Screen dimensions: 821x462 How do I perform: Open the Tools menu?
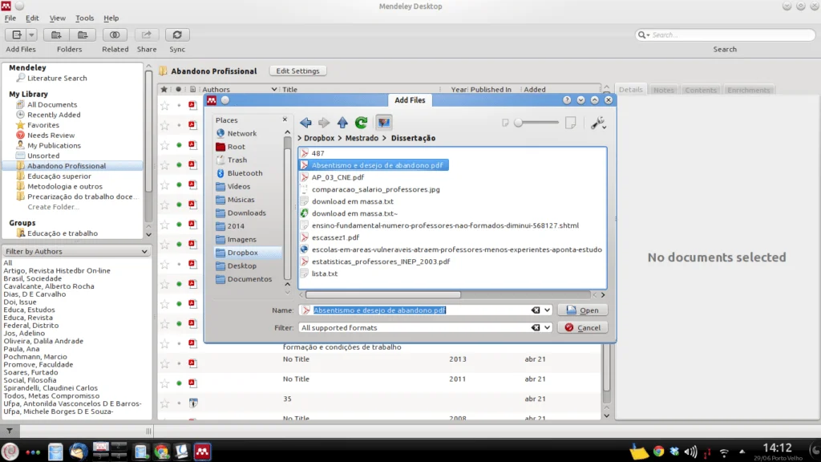click(83, 18)
